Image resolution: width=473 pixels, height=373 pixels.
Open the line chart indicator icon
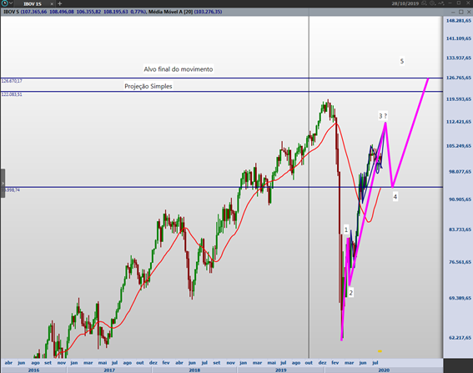coord(441,3)
